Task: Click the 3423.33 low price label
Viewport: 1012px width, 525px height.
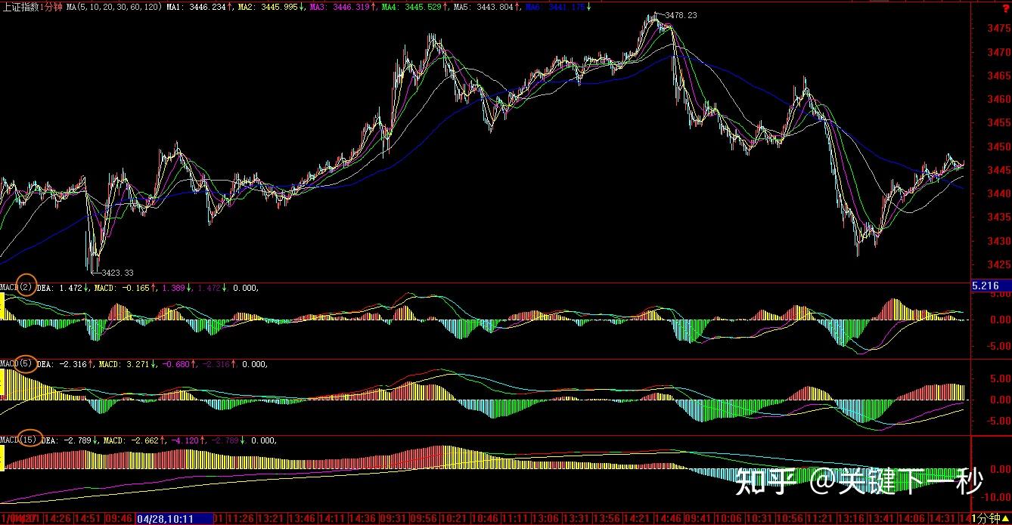Action: tap(116, 273)
